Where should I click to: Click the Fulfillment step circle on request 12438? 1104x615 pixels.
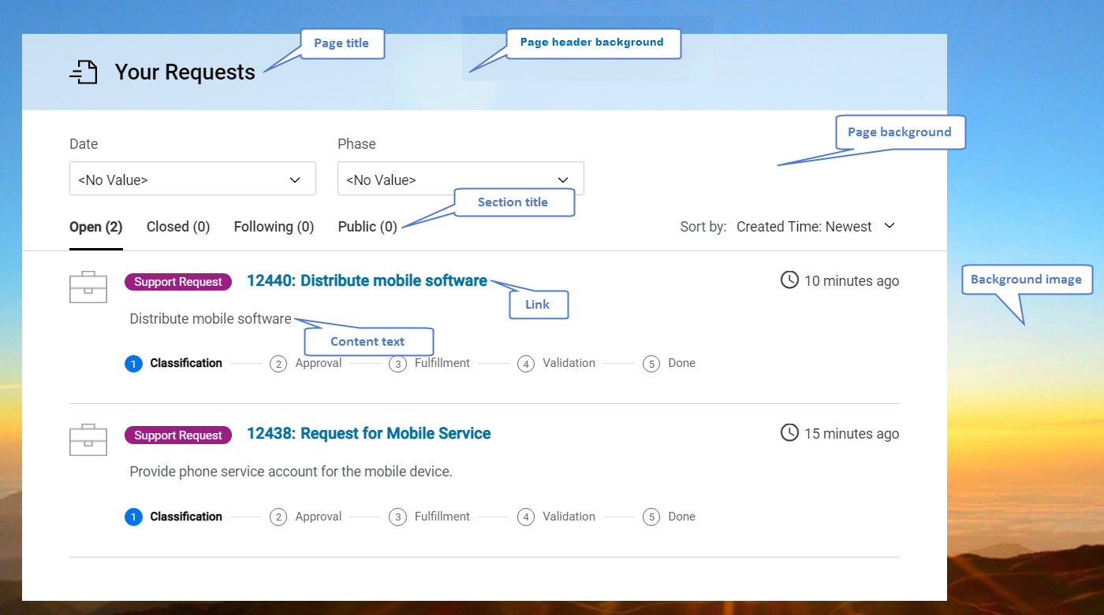[398, 517]
